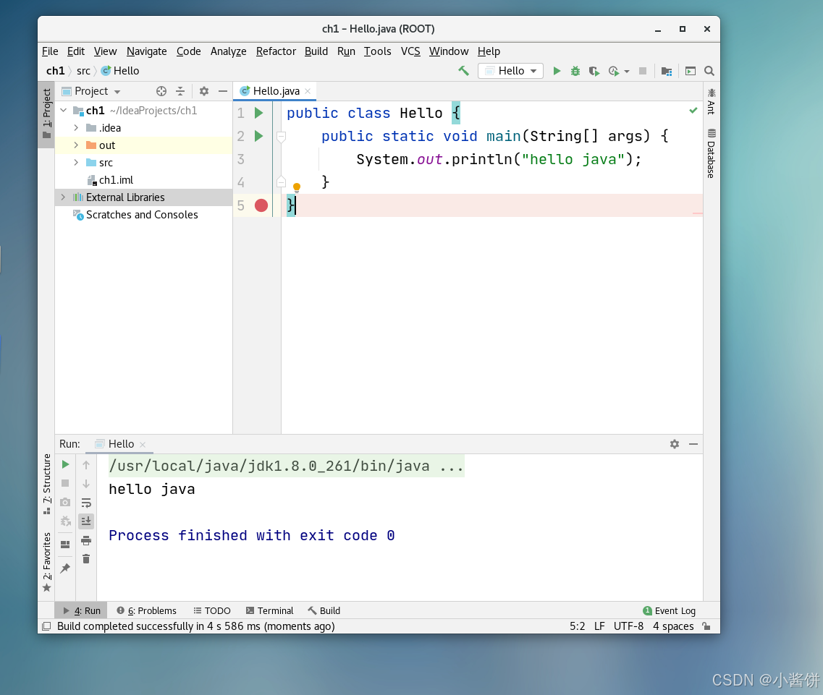
Task: Select the Hello tab in Run panel
Action: click(x=120, y=444)
